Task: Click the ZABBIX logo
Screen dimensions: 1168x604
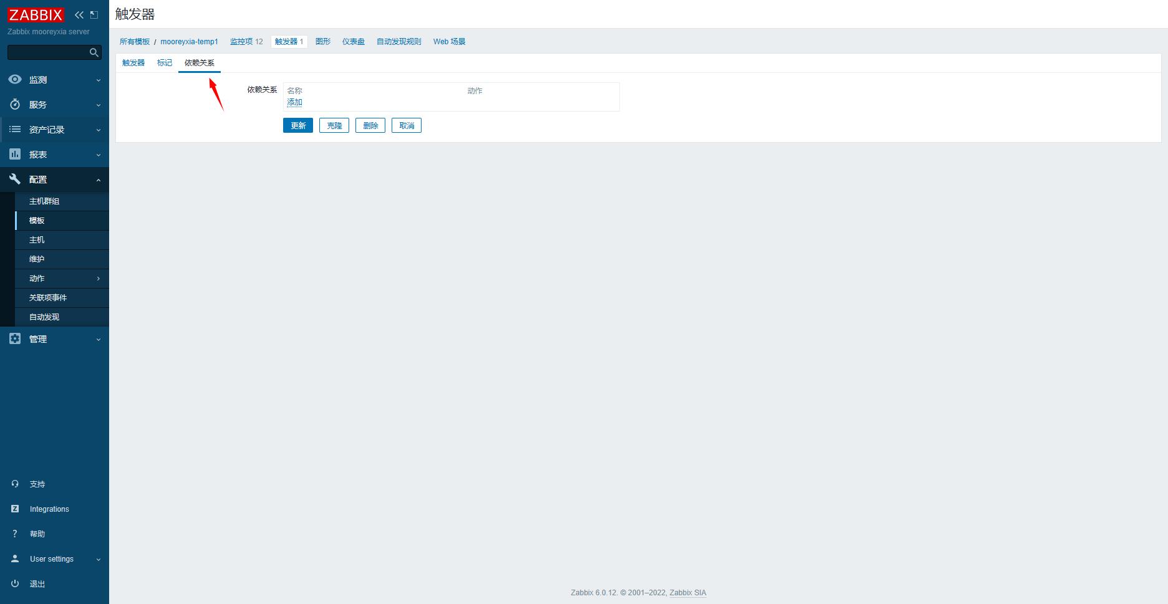Action: pyautogui.click(x=36, y=15)
